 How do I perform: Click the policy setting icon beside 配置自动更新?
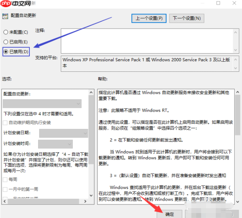(x=5, y=16)
